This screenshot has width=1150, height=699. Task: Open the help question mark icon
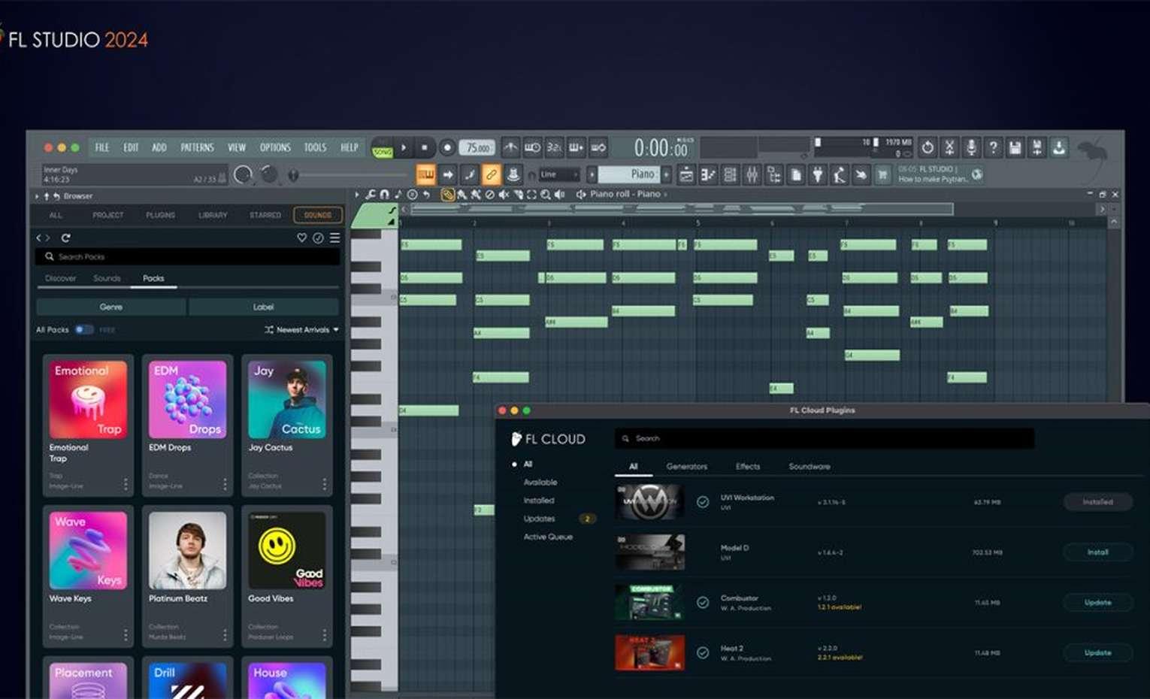pos(993,147)
